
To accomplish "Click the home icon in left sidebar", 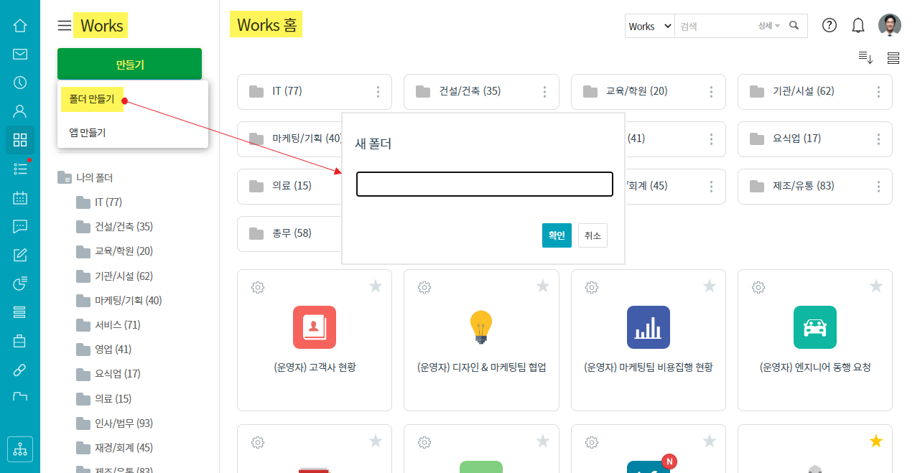I will [20, 26].
